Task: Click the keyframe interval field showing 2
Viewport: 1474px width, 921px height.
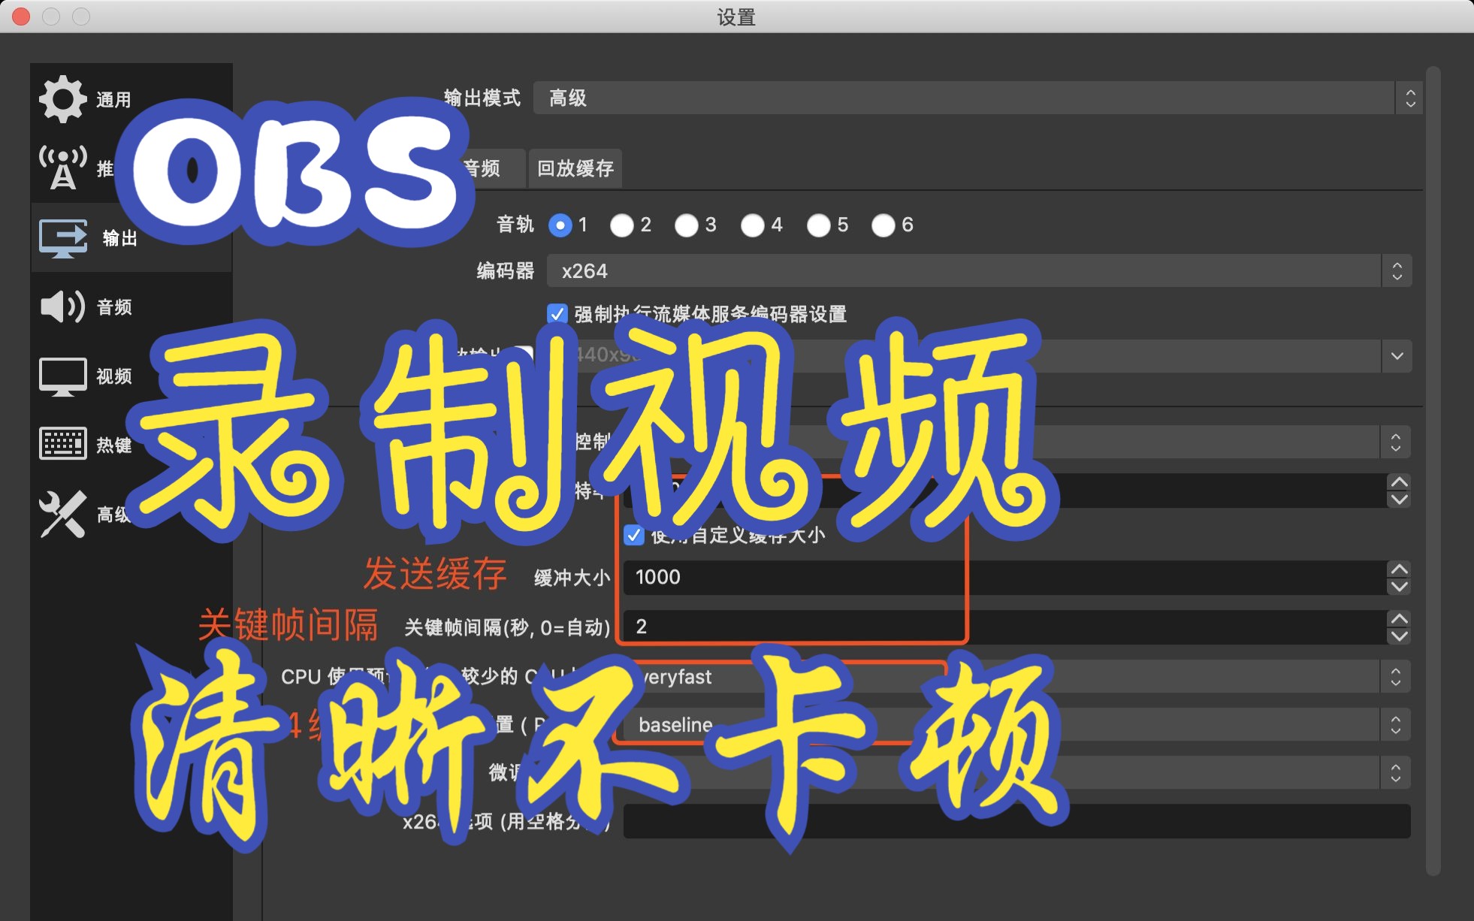Action: [x=1005, y=627]
